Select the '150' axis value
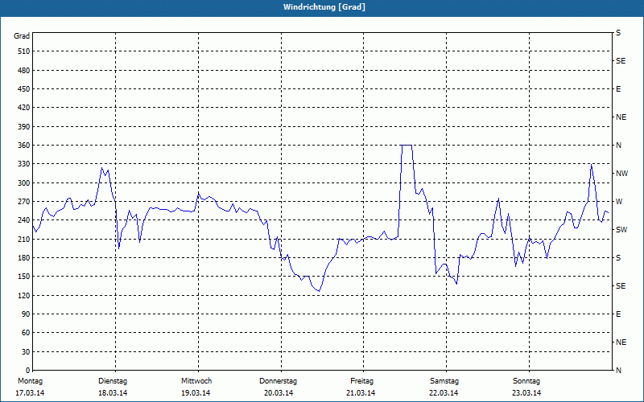 coord(24,277)
